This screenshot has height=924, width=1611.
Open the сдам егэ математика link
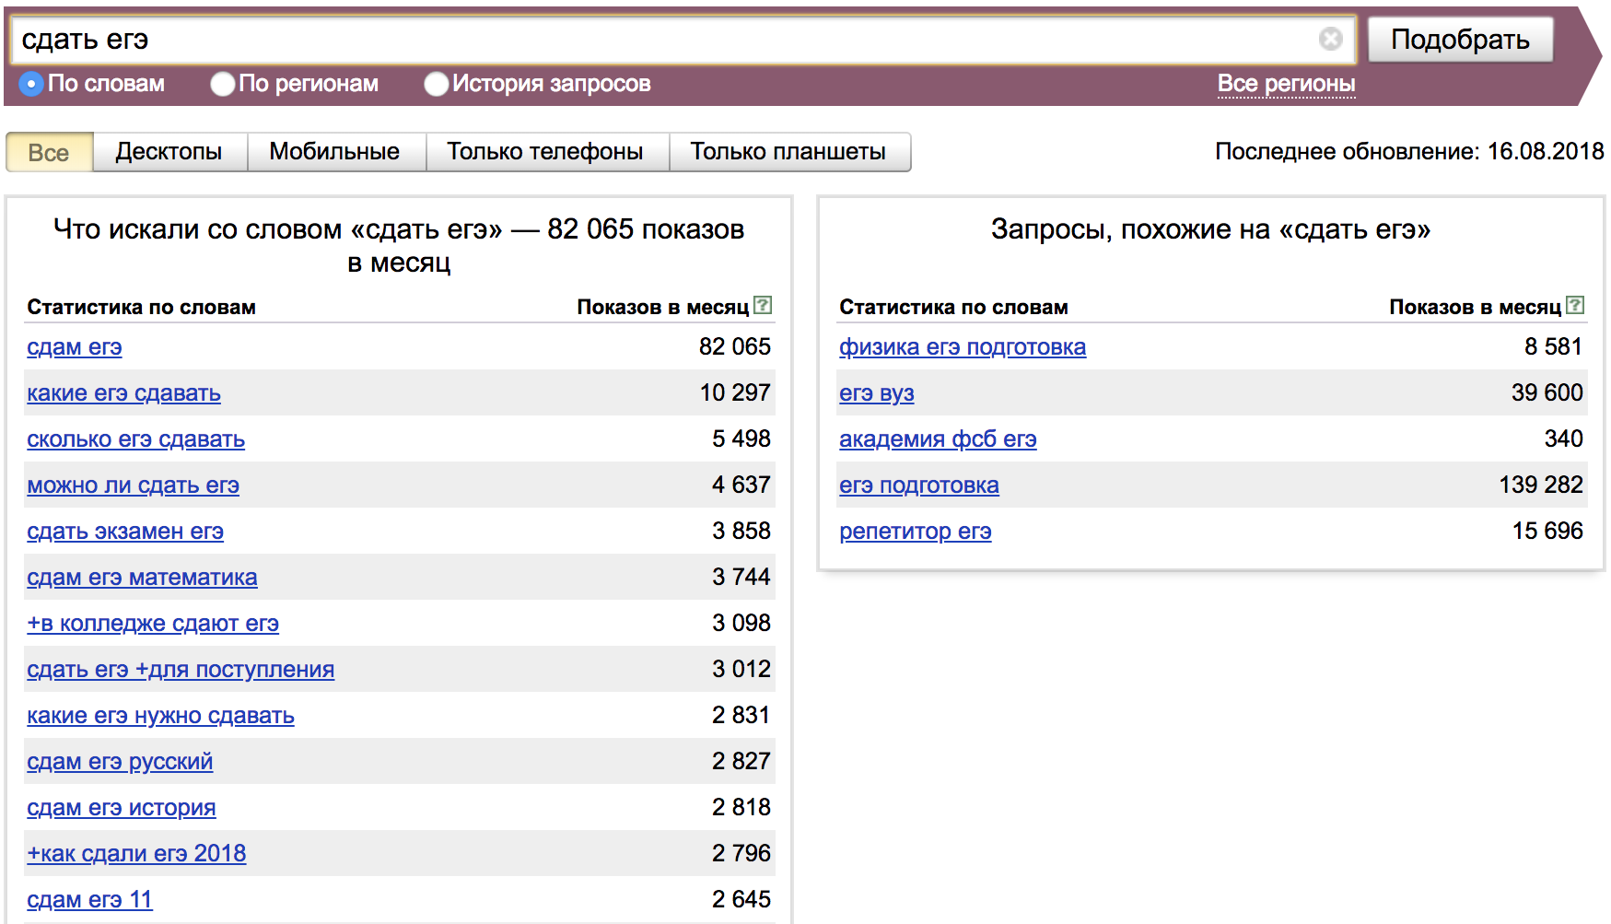coord(143,578)
